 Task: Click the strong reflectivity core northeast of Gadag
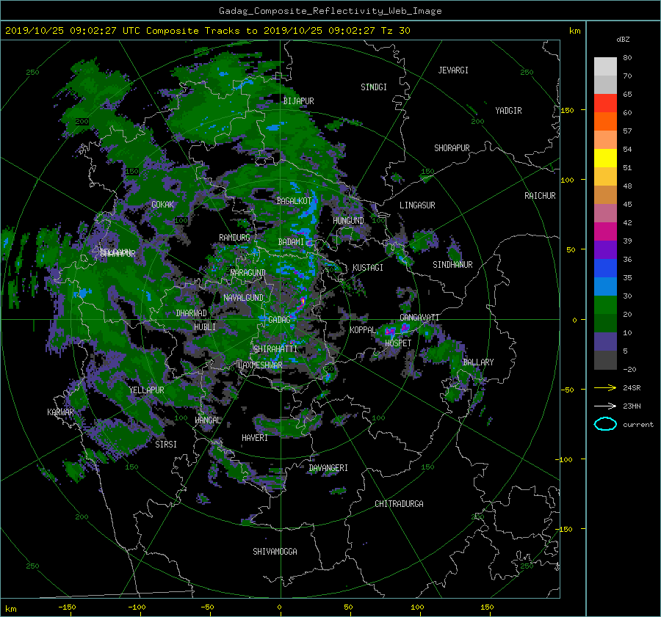click(303, 301)
